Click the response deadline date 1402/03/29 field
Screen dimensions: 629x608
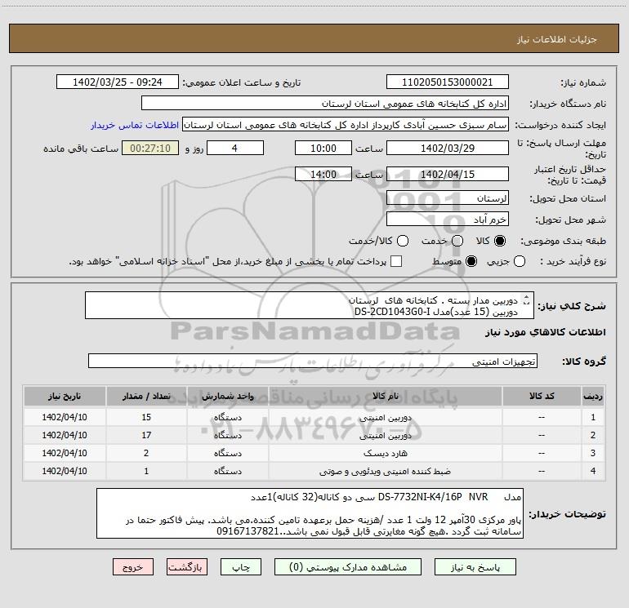pos(448,148)
